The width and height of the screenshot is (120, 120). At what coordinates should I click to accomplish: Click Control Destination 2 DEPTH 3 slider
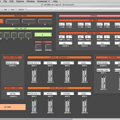click(67, 105)
